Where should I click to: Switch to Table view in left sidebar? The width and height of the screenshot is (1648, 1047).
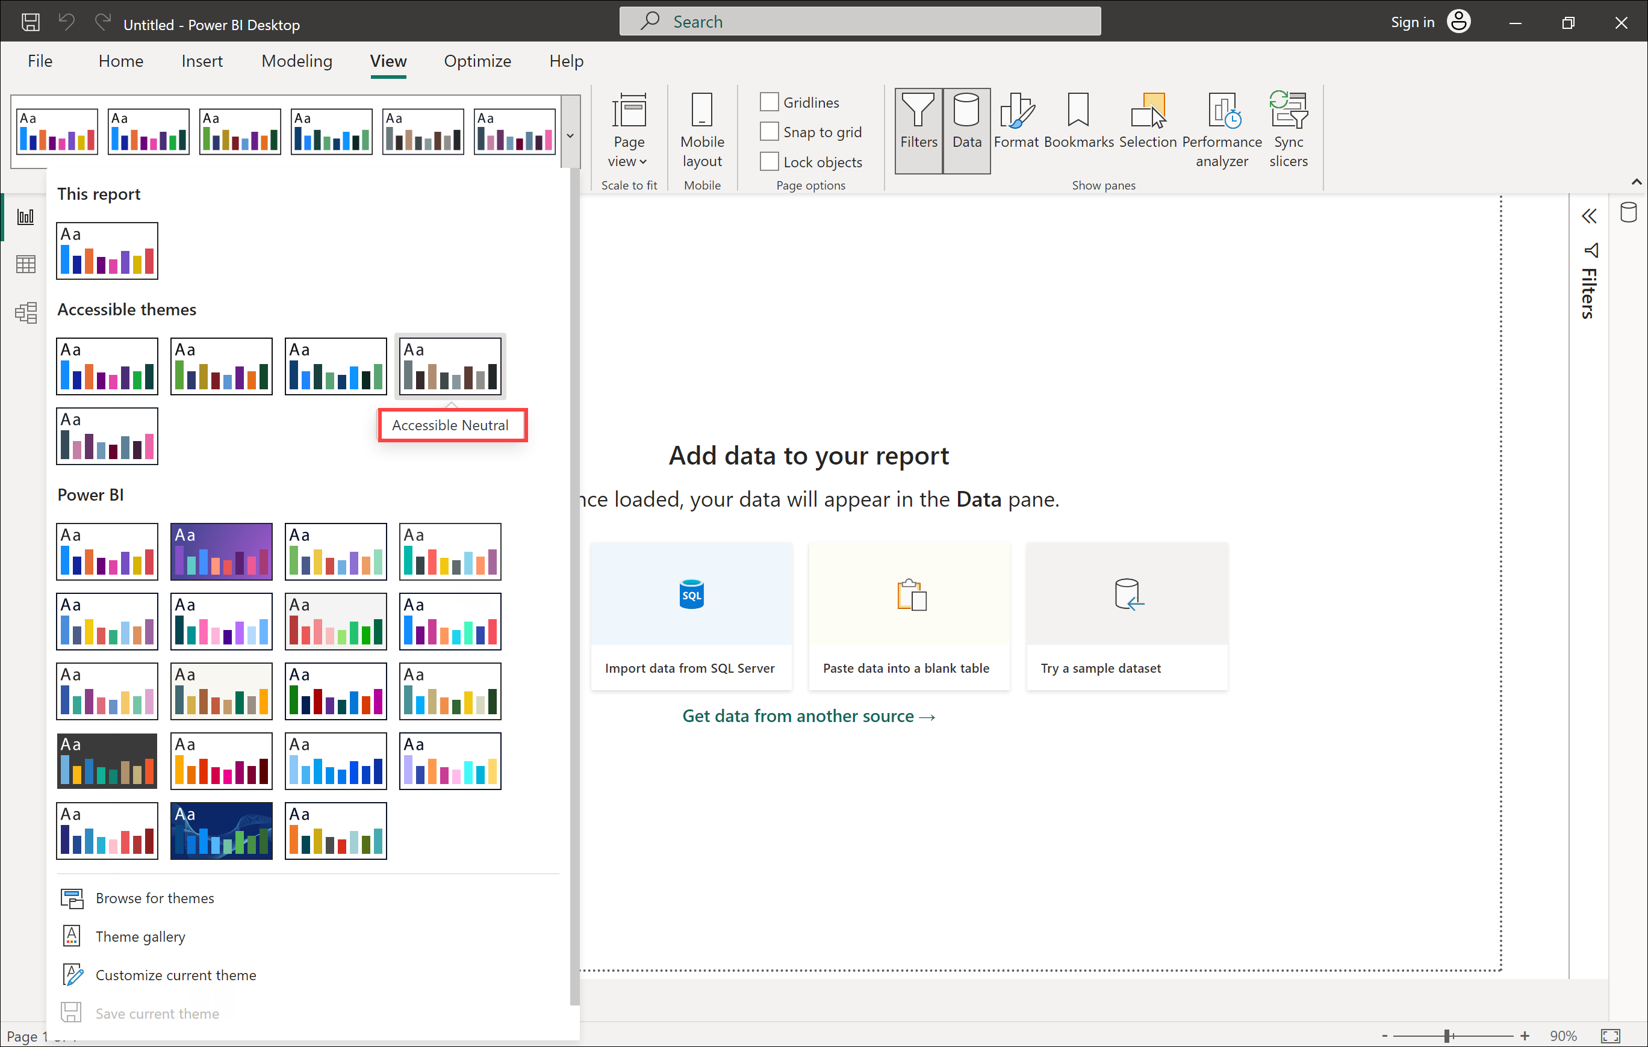click(25, 264)
